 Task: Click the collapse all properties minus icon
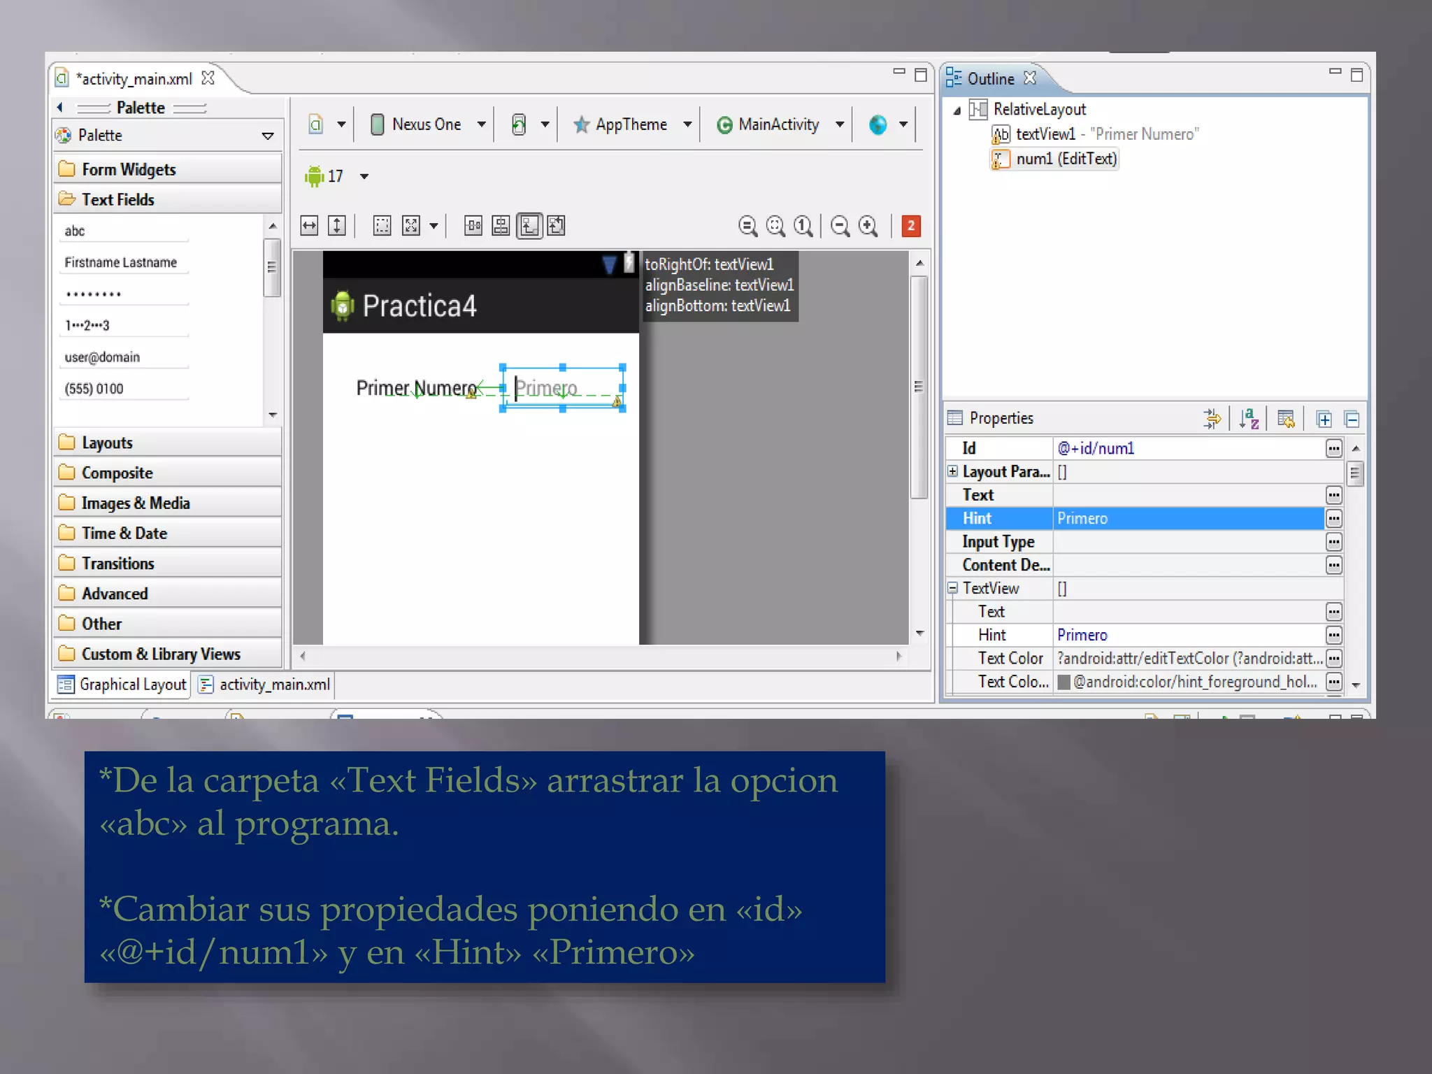pos(1352,419)
